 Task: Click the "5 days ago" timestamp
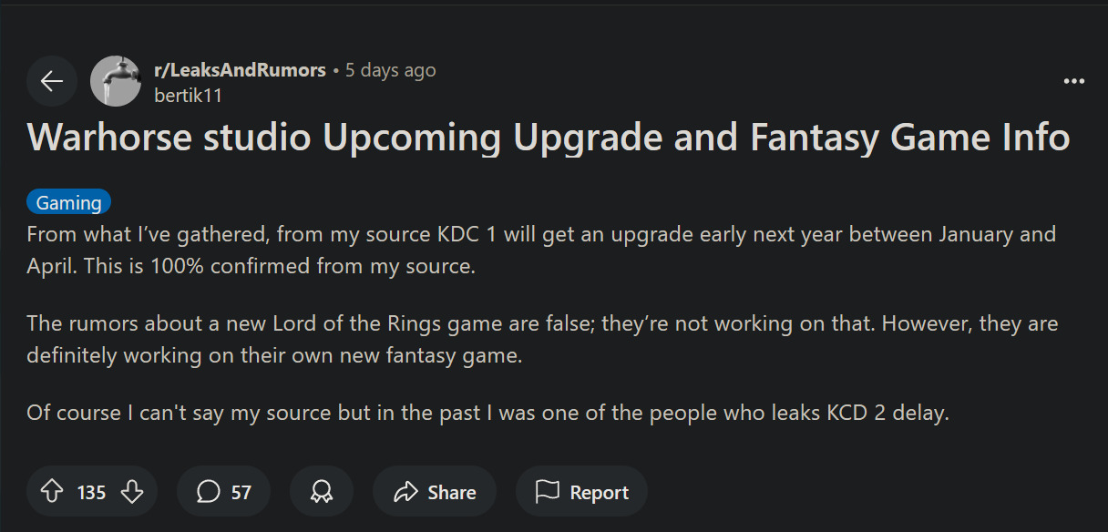pyautogui.click(x=390, y=70)
